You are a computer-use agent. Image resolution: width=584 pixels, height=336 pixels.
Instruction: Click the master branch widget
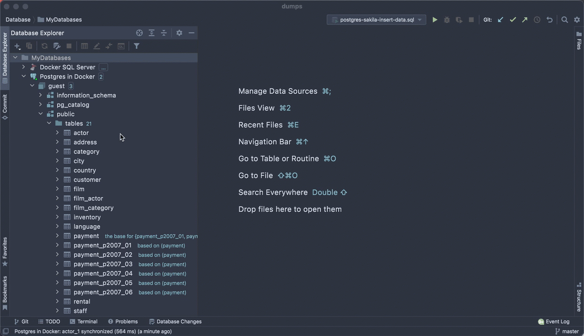pyautogui.click(x=567, y=331)
